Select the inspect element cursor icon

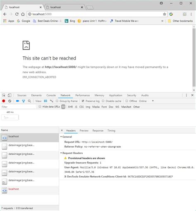coord(4,95)
